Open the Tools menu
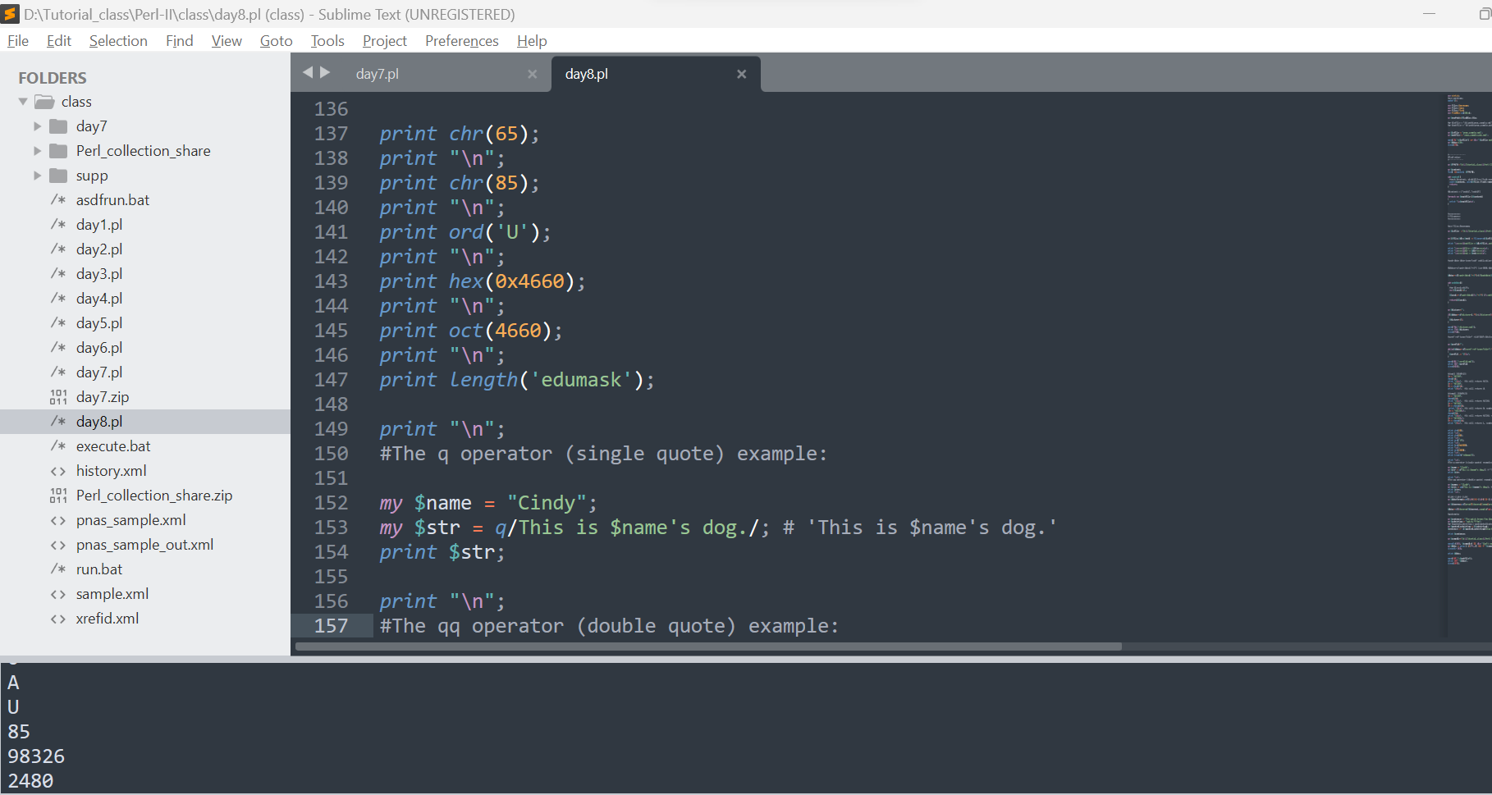Screen dimensions: 1492x795 pyautogui.click(x=327, y=41)
